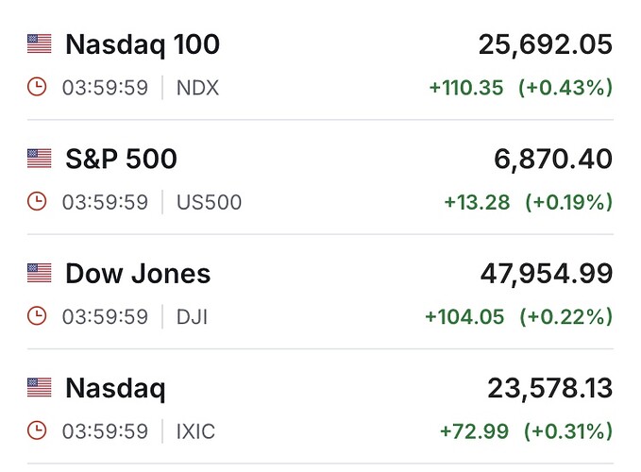Select the IXIC ticker symbol
This screenshot has height=472, width=641.
[195, 431]
